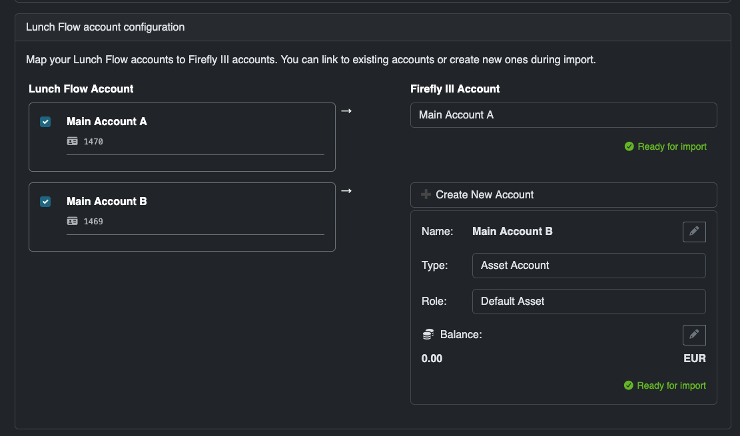Click the bank card icon beside 1470
740x436 pixels.
[72, 141]
